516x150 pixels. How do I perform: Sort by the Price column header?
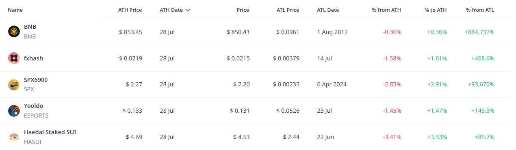(x=243, y=10)
